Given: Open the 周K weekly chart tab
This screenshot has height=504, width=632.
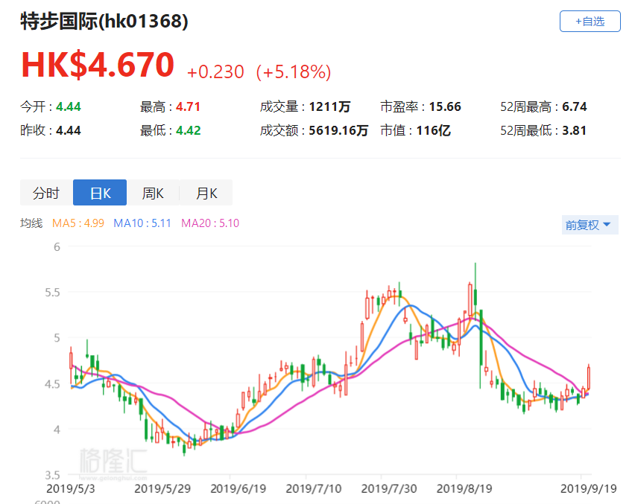Looking at the screenshot, I should (153, 193).
